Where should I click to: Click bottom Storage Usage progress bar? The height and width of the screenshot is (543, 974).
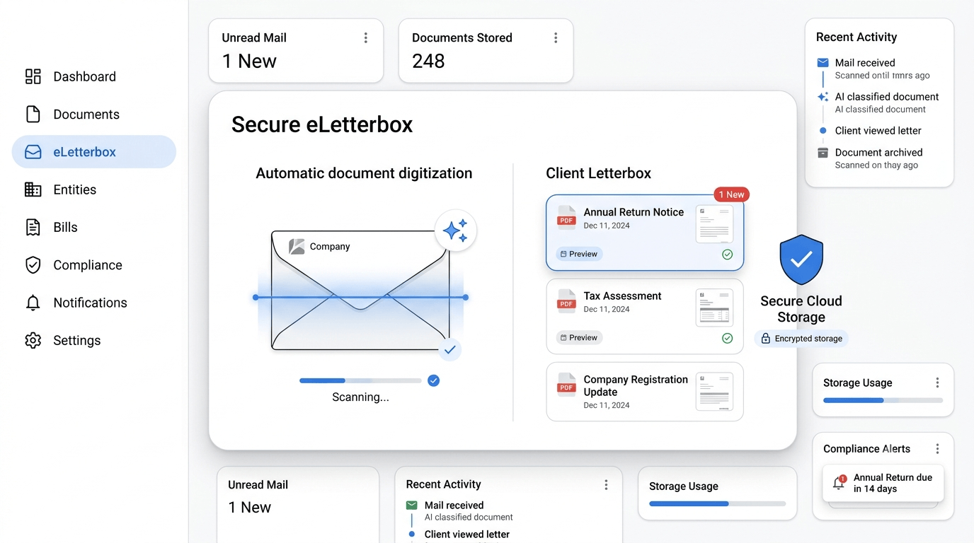coord(717,503)
